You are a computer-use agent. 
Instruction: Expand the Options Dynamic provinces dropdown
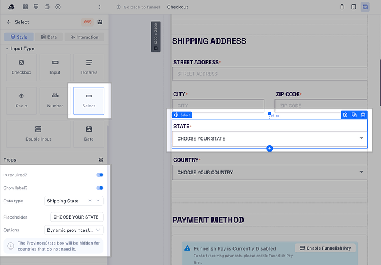[74, 230]
